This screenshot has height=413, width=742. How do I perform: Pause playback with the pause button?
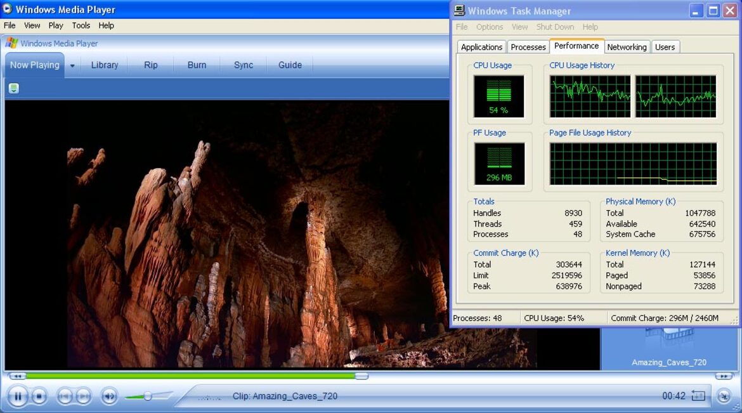tap(18, 396)
